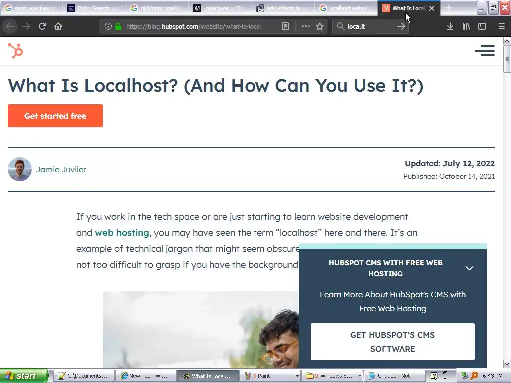Click the green secure connection padlock
Viewport: 511px width, 383px height.
click(118, 26)
